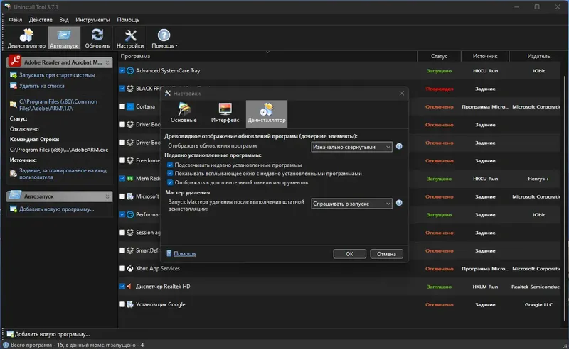Sort by the Издатель column header
The height and width of the screenshot is (349, 569).
pos(538,56)
